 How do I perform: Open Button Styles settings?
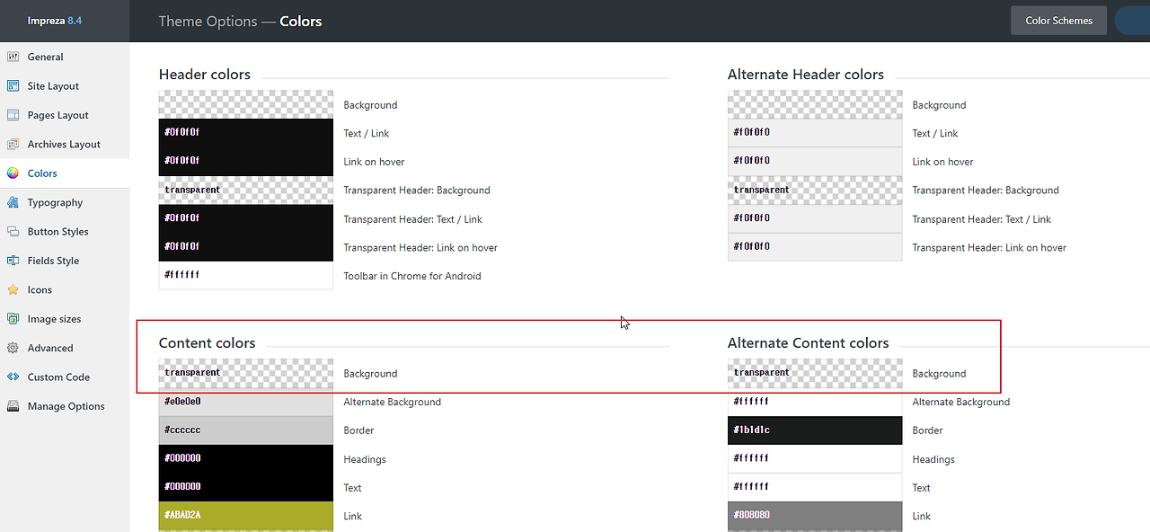click(65, 231)
